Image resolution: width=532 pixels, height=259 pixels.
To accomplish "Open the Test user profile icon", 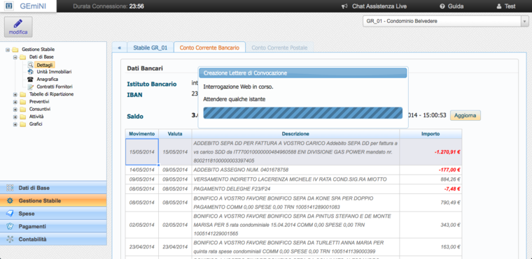I will [498, 6].
